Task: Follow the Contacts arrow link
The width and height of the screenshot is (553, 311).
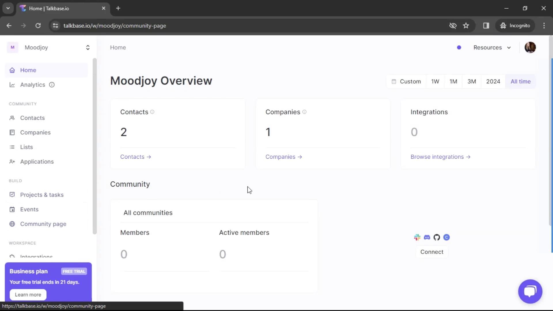Action: [x=136, y=157]
